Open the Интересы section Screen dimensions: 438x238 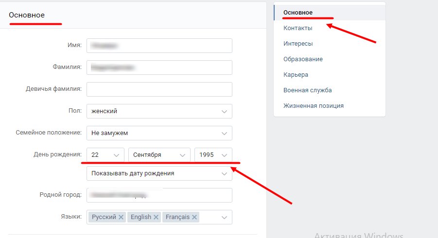(x=298, y=44)
